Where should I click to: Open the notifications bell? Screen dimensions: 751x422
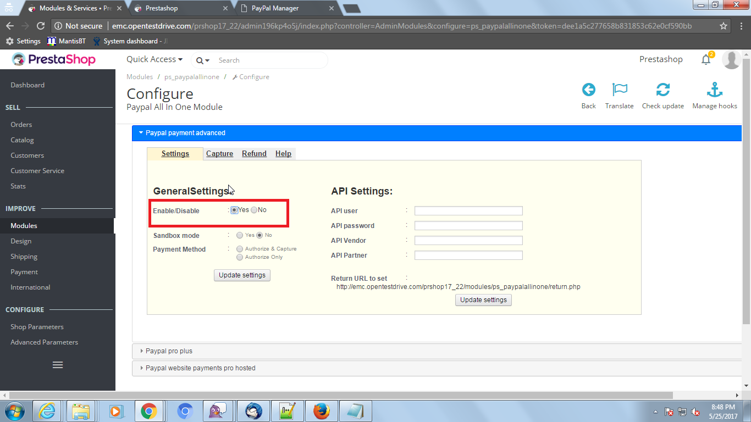pyautogui.click(x=706, y=60)
